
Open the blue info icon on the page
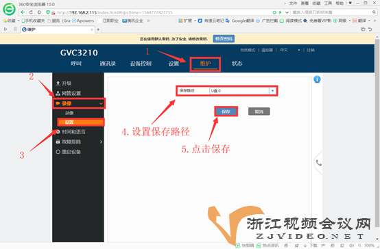click(317, 79)
